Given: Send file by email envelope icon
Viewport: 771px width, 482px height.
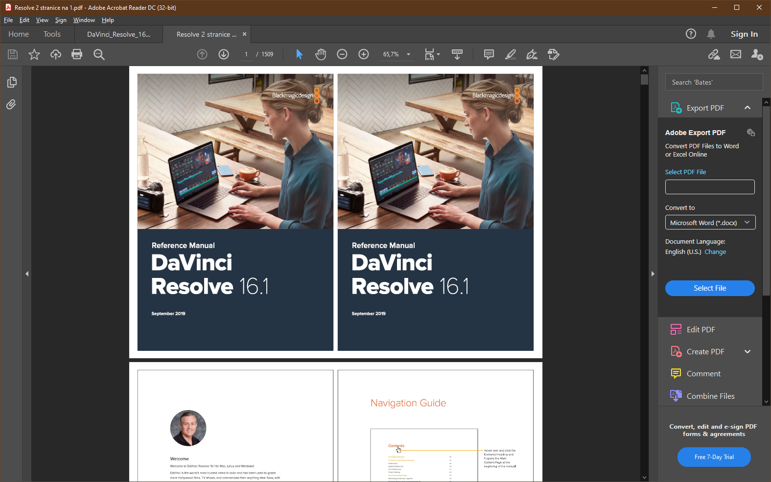Looking at the screenshot, I should click(736, 54).
